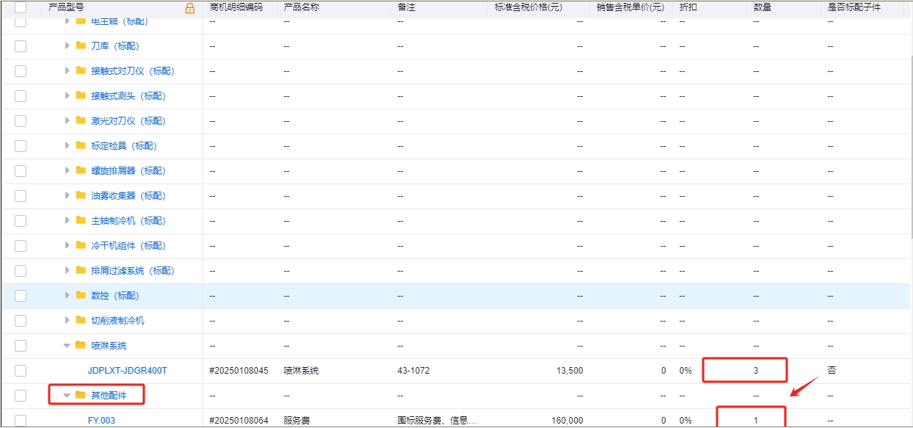Click the remark cell 43-1072
This screenshot has width=913, height=428.
click(x=414, y=371)
